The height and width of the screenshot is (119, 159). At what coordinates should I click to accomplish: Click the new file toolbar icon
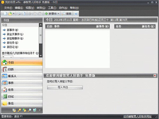[x=5, y=14]
